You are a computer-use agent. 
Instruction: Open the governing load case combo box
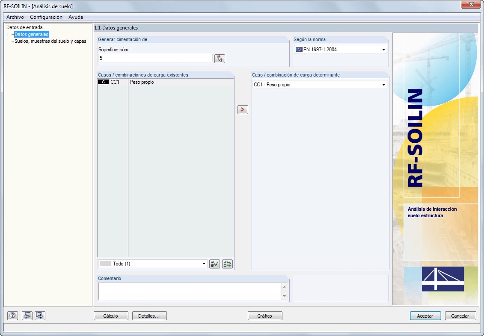pyautogui.click(x=384, y=84)
